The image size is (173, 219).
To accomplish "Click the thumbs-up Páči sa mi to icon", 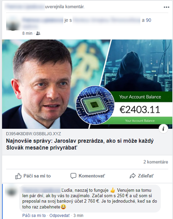I will coord(18,176).
